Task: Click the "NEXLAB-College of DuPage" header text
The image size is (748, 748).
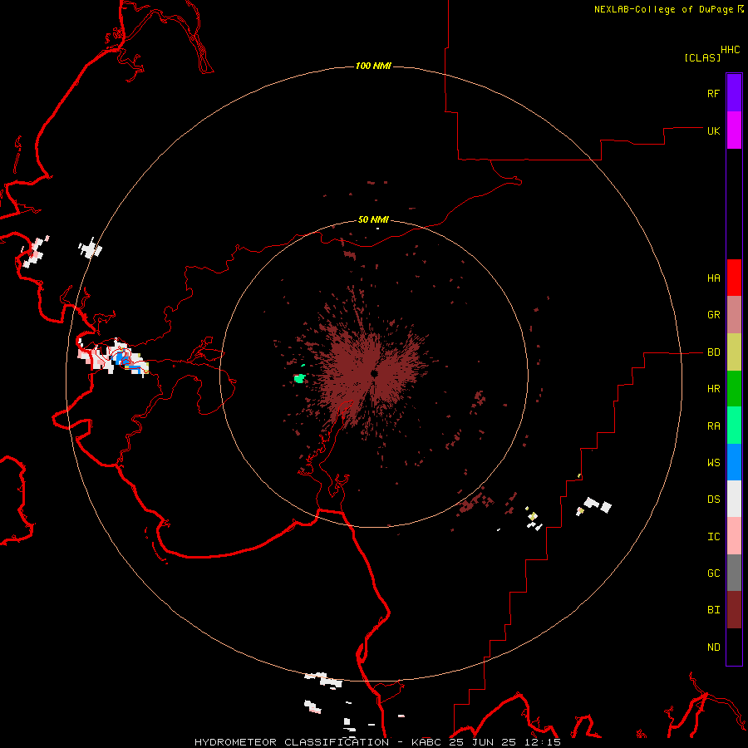Action: coord(663,9)
